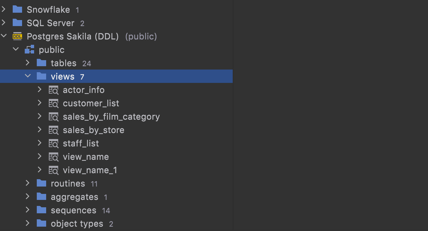Image resolution: width=428 pixels, height=231 pixels.
Task: Collapse the Postgres Sakila (DDL) data source
Action: click(4, 36)
